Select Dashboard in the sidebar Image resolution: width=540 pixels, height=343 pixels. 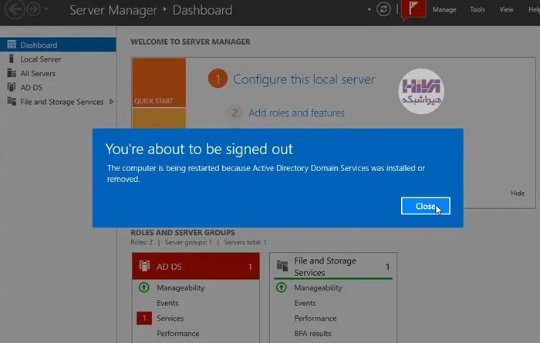click(58, 45)
